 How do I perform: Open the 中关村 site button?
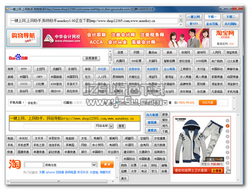(23, 138)
